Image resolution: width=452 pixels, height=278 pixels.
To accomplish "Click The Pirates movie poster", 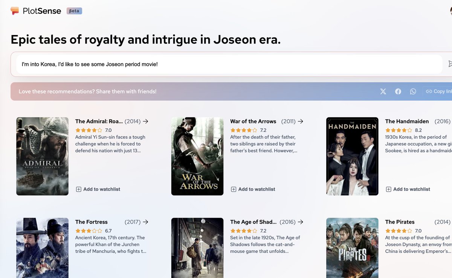I will tap(352, 248).
